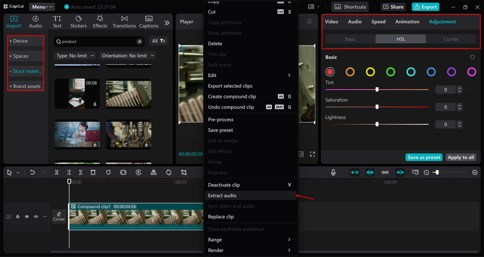Expand the Render submenu
Image resolution: width=484 pixels, height=257 pixels.
pos(251,250)
